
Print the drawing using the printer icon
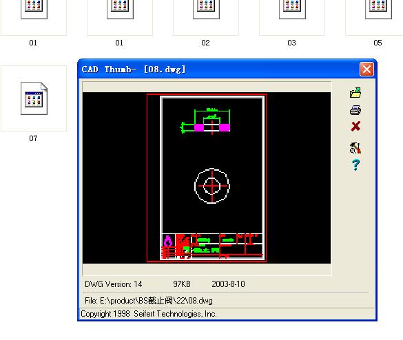point(355,110)
